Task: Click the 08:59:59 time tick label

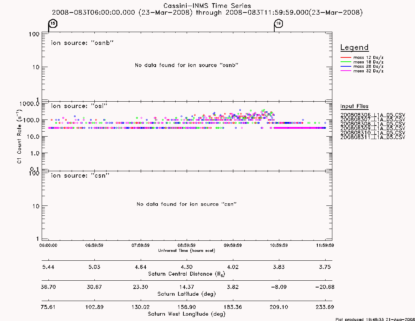Action: pyautogui.click(x=187, y=245)
